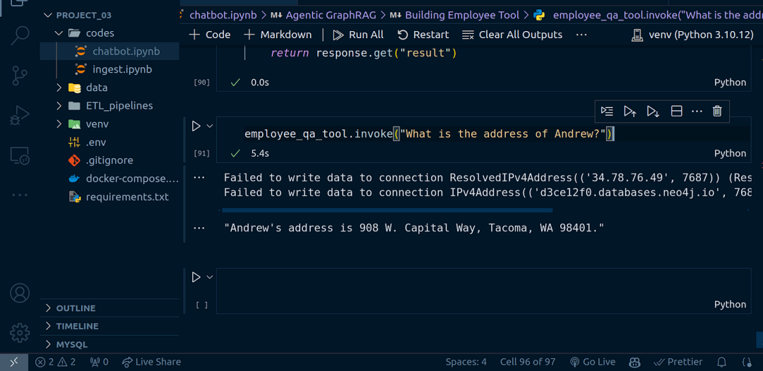This screenshot has height=371, width=763.
Task: Open the Run and Debug view
Action: pos(20,116)
